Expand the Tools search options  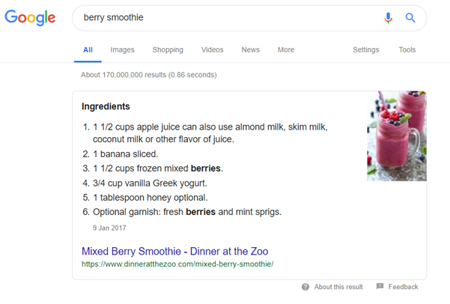tap(407, 49)
